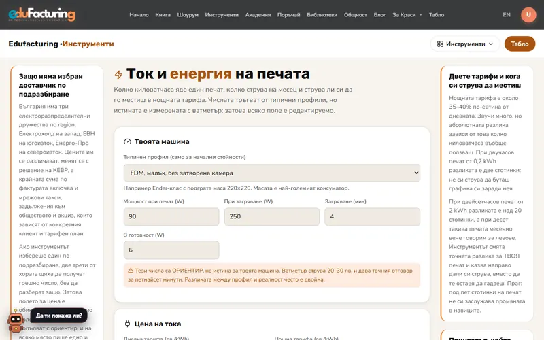544x340 pixels.
Task: Click the 'Твоята машина' section title
Action: pyautogui.click(x=162, y=141)
